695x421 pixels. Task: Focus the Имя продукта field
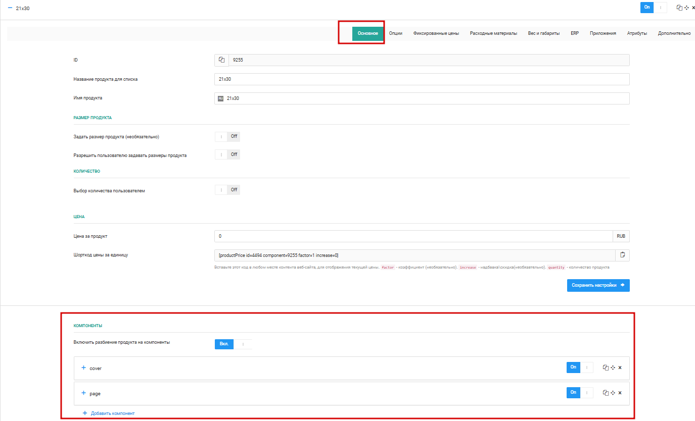pyautogui.click(x=422, y=98)
